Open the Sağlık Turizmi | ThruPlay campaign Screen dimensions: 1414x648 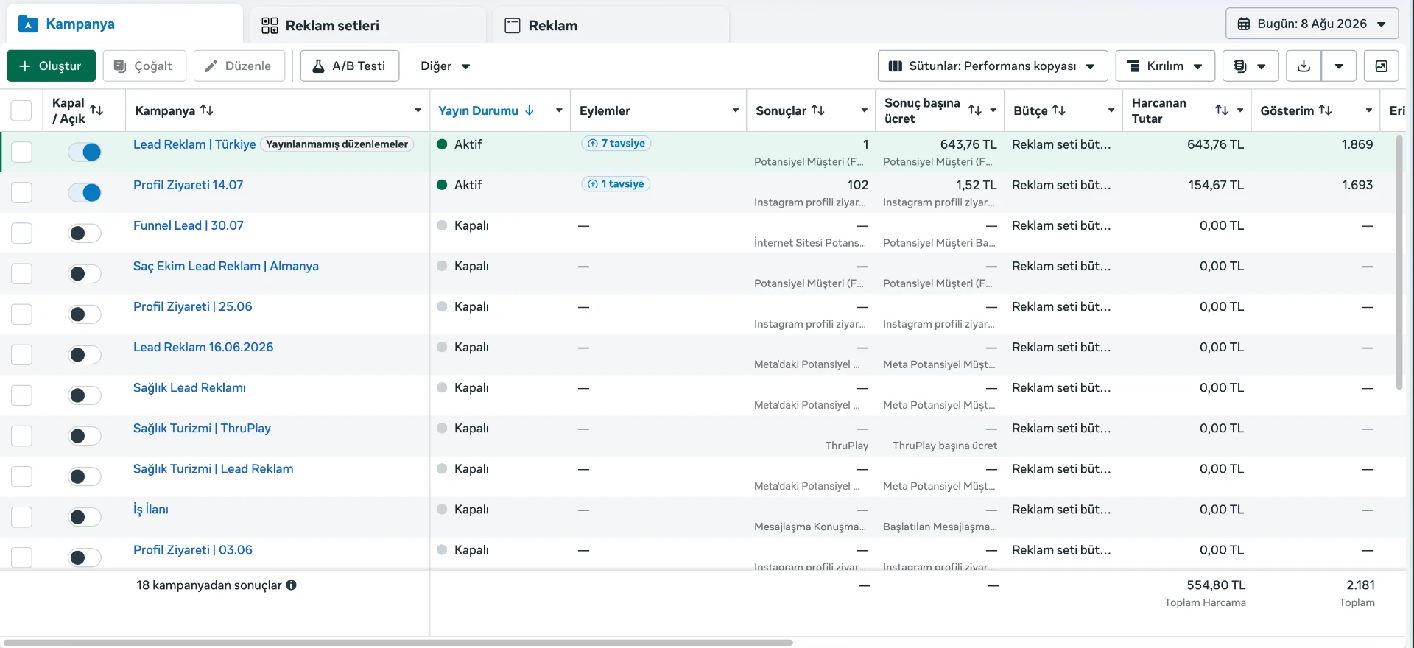pos(202,429)
